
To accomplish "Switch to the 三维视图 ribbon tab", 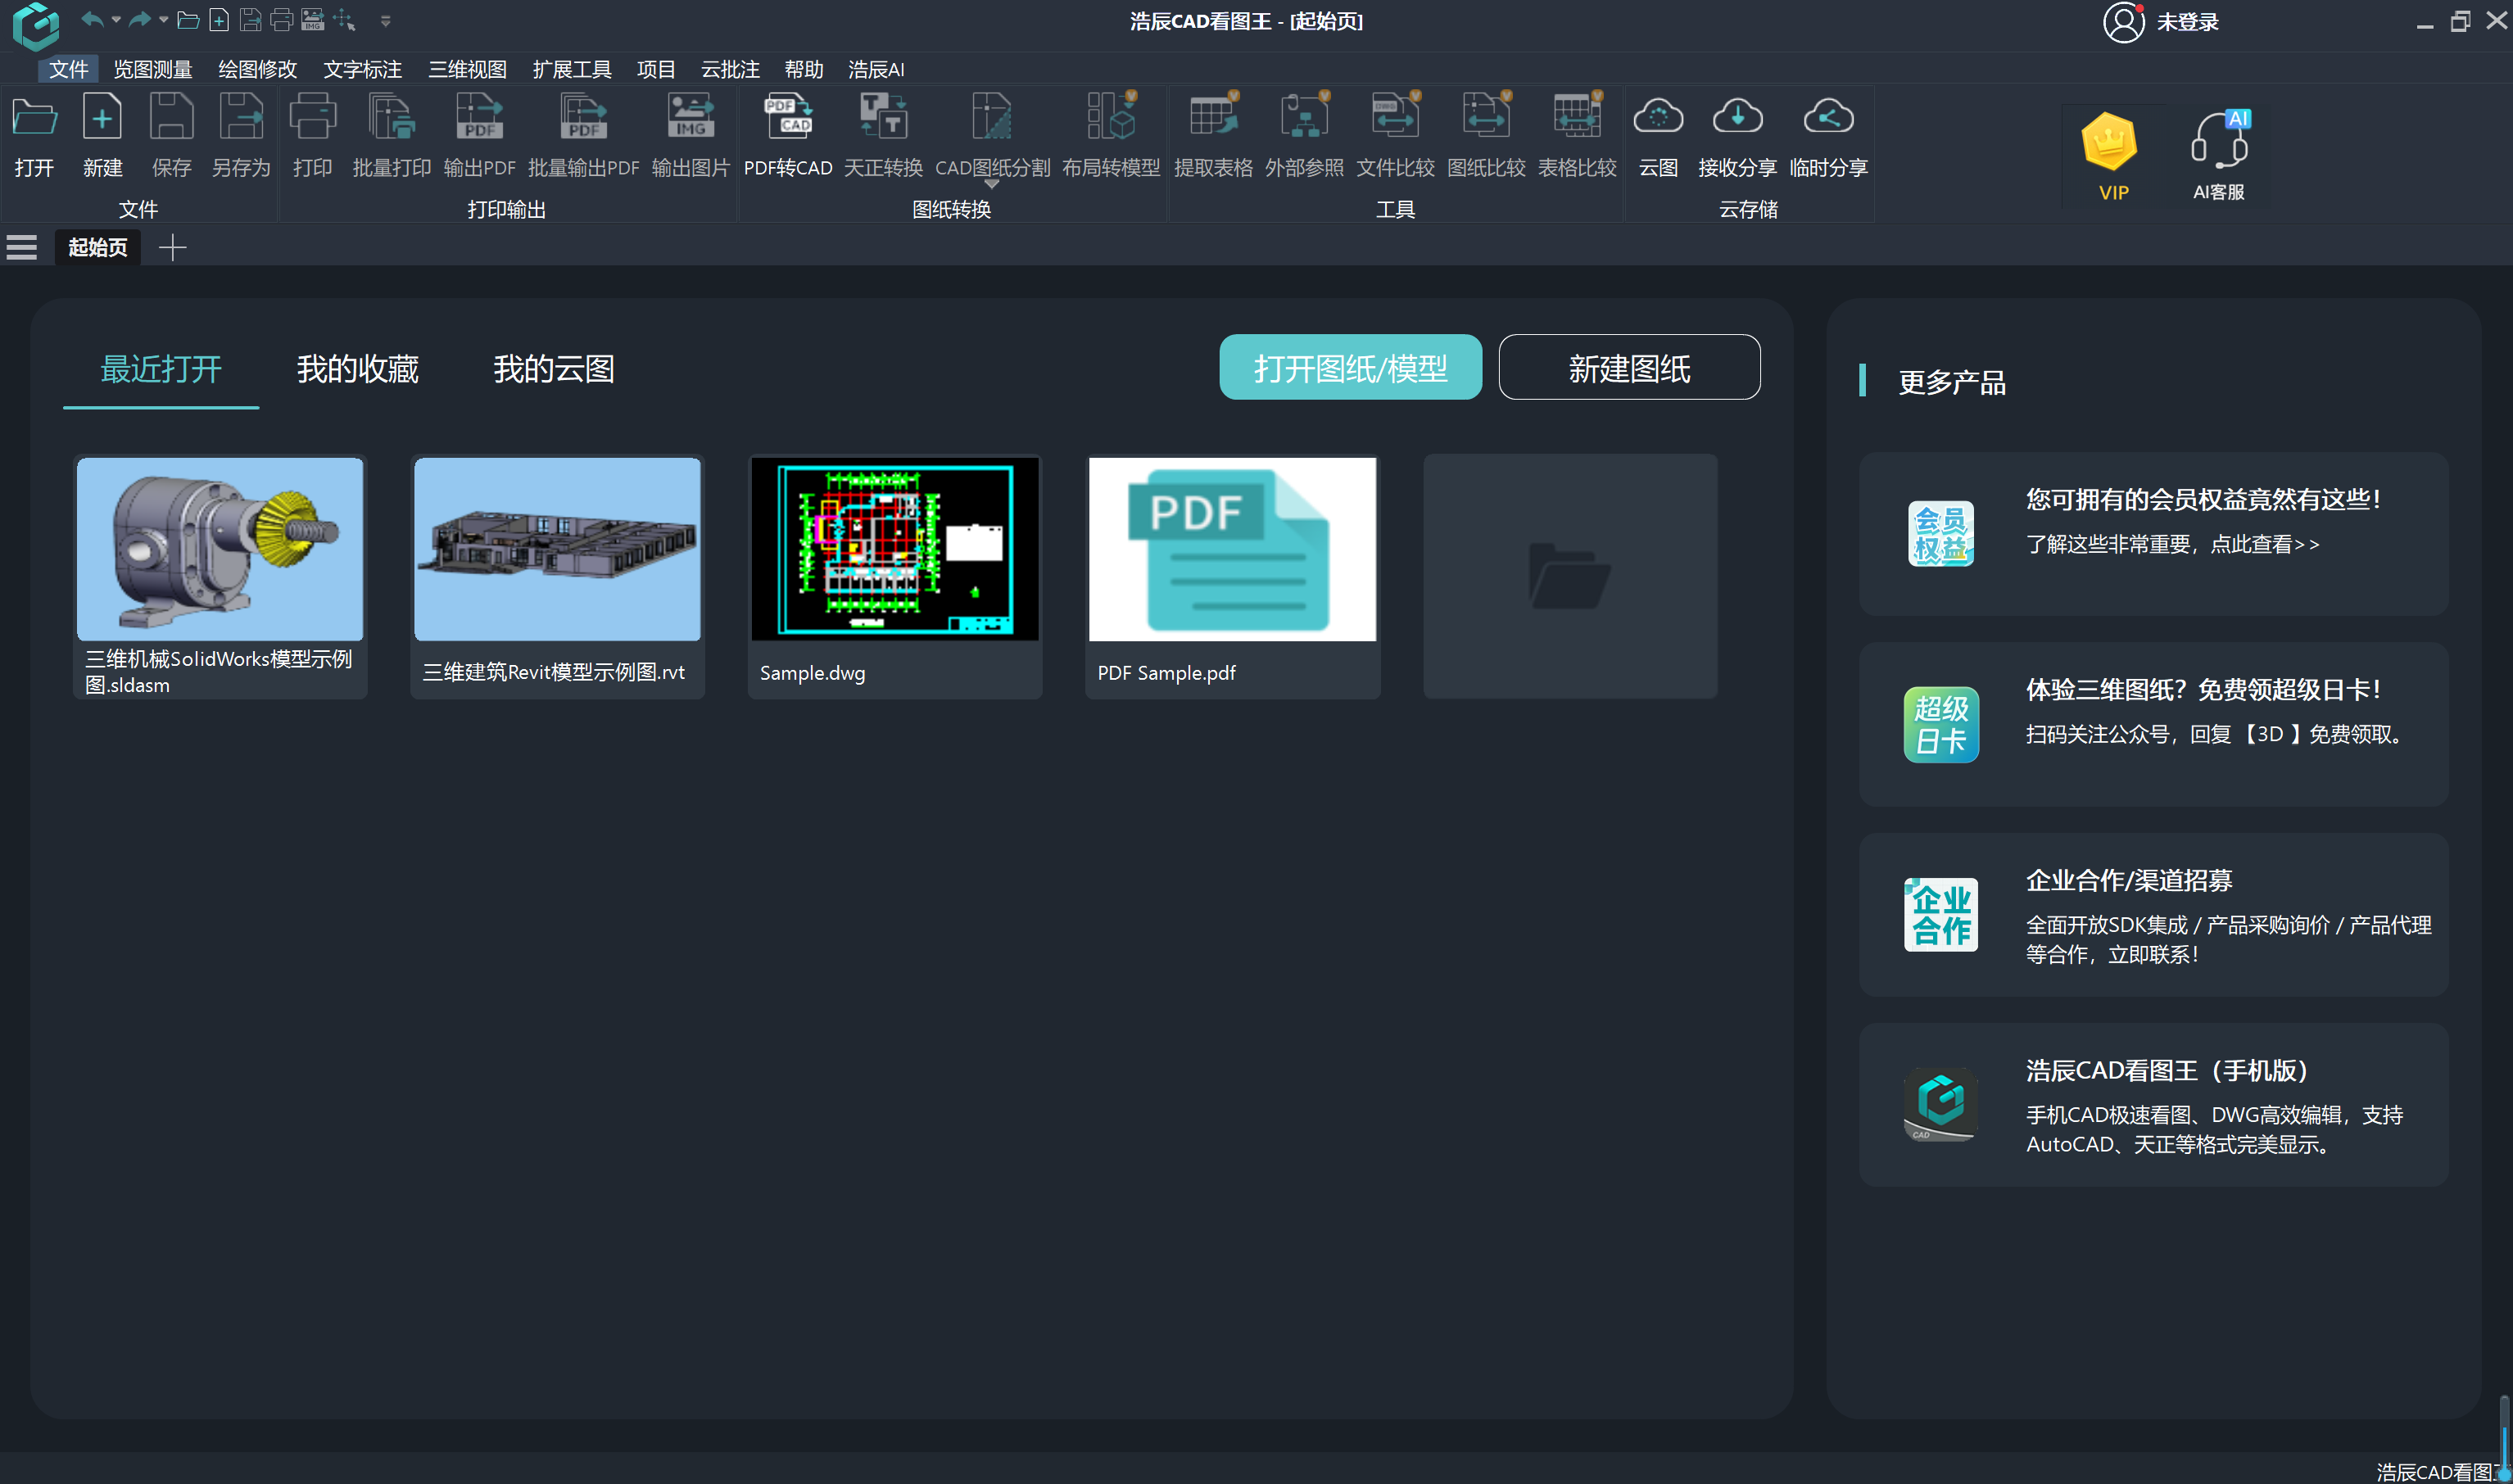I will click(x=467, y=69).
